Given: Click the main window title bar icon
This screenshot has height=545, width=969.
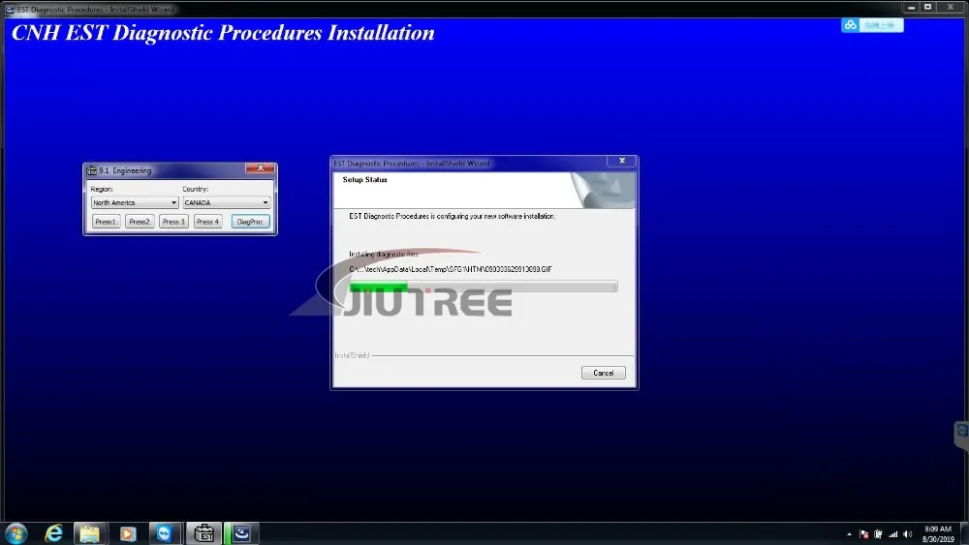Looking at the screenshot, I should [10, 10].
